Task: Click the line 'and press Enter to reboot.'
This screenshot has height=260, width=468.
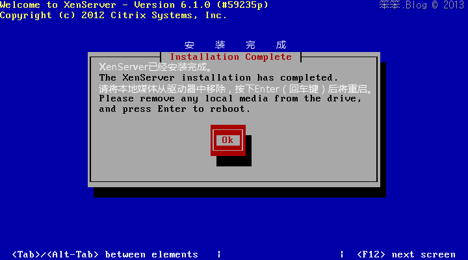Action: point(175,109)
